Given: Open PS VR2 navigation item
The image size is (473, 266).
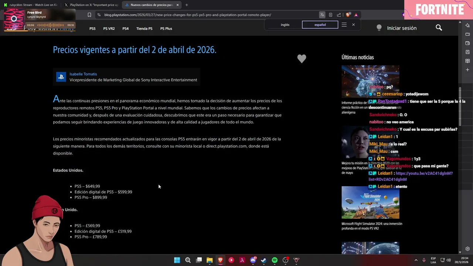Looking at the screenshot, I should (109, 28).
